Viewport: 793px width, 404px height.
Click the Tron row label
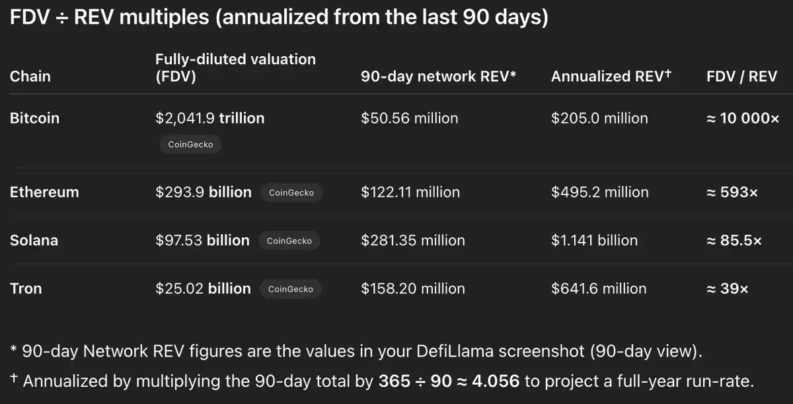tap(26, 289)
